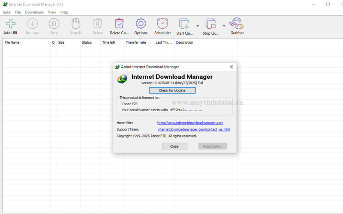Sort by the Q column header
343x214 pixels.
pos(53,42)
